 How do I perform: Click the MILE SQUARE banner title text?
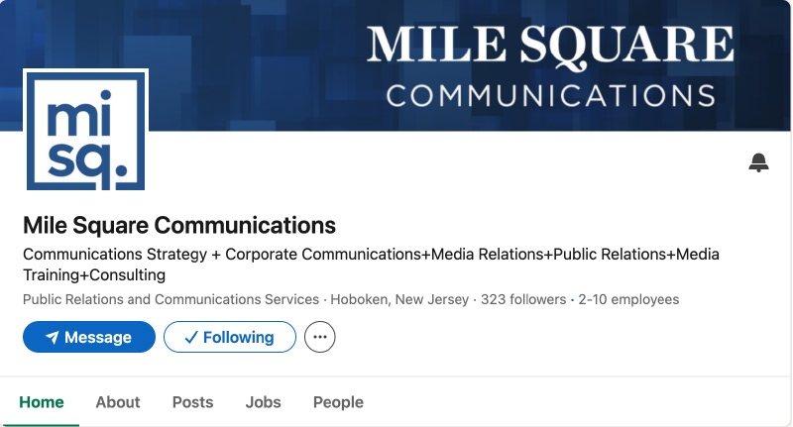(551, 46)
